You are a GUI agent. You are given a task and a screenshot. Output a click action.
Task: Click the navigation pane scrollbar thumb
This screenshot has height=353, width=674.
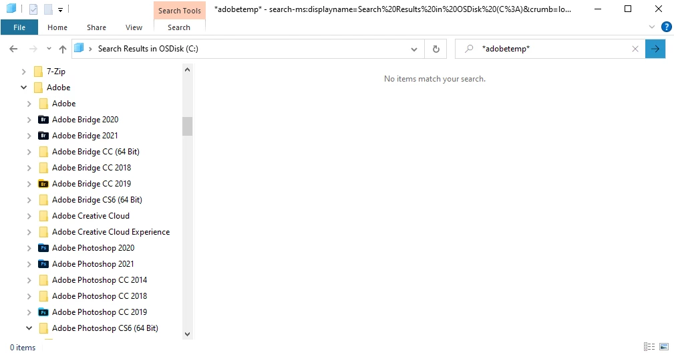coord(187,126)
